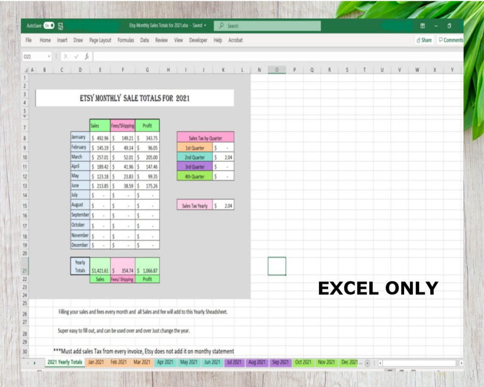Open the Developer ribbon tab
Image resolution: width=484 pixels, height=387 pixels.
(x=198, y=40)
